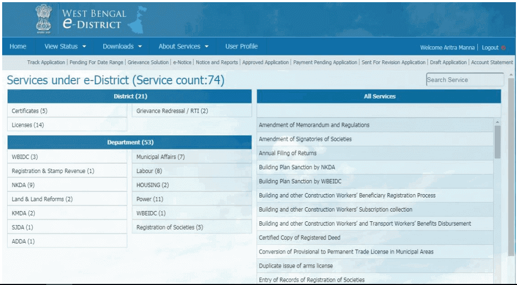Open the View Status dropdown menu

click(65, 47)
